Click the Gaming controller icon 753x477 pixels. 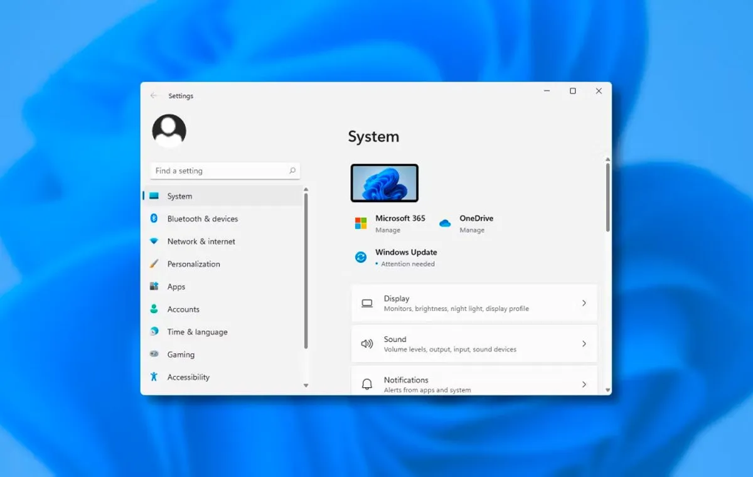154,354
